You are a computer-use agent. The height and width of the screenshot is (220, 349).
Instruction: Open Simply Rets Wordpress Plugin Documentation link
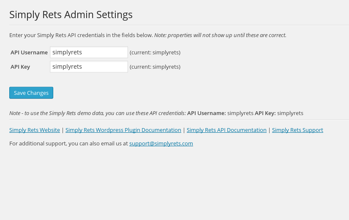click(x=123, y=130)
